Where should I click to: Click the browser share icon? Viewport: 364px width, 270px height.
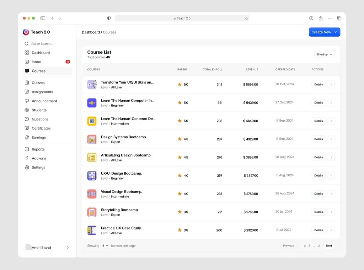tap(321, 18)
